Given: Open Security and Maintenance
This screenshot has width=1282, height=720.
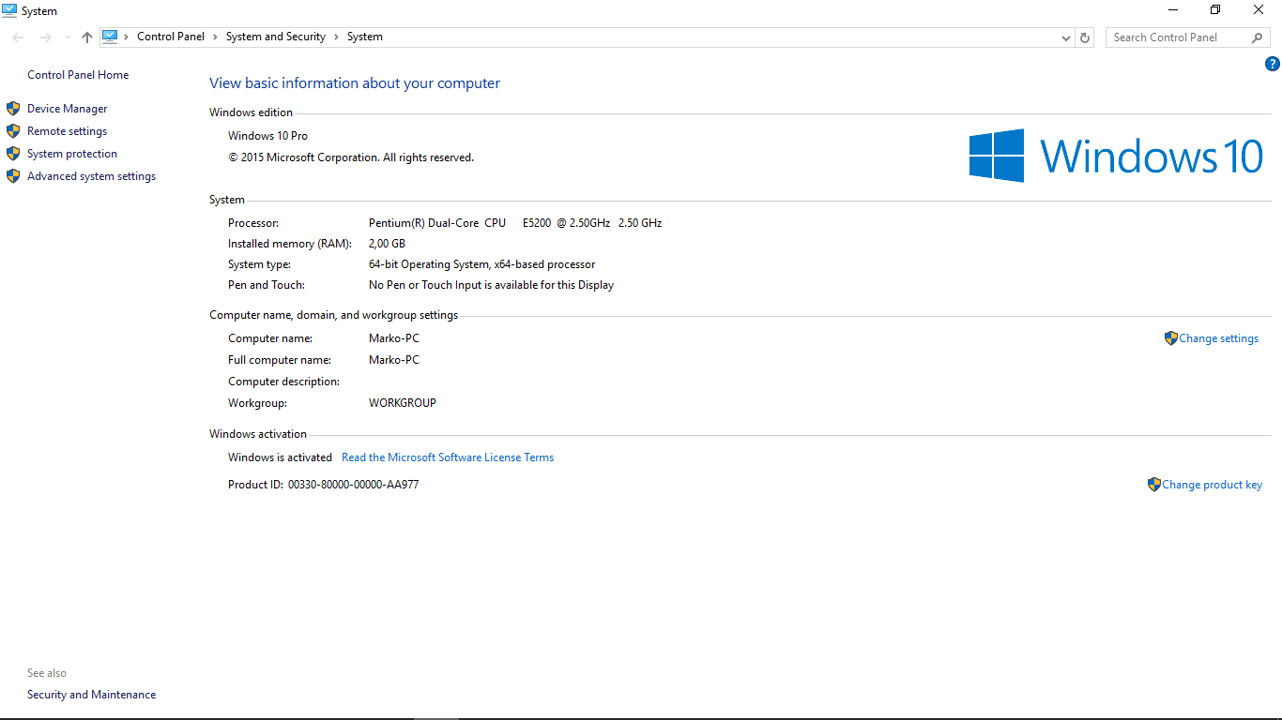Looking at the screenshot, I should coord(92,695).
